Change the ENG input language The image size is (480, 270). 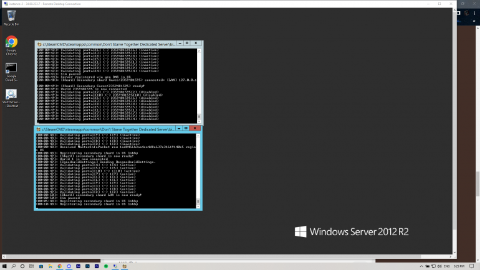(x=446, y=266)
